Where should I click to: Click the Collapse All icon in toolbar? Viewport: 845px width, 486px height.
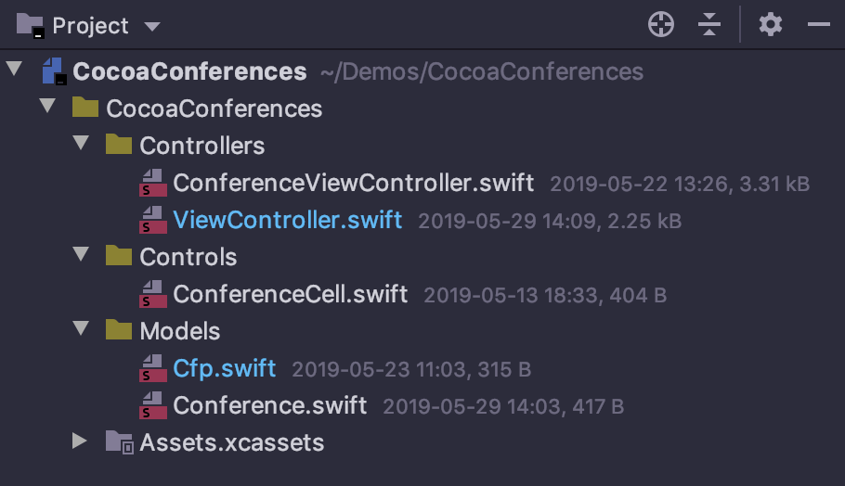(709, 25)
